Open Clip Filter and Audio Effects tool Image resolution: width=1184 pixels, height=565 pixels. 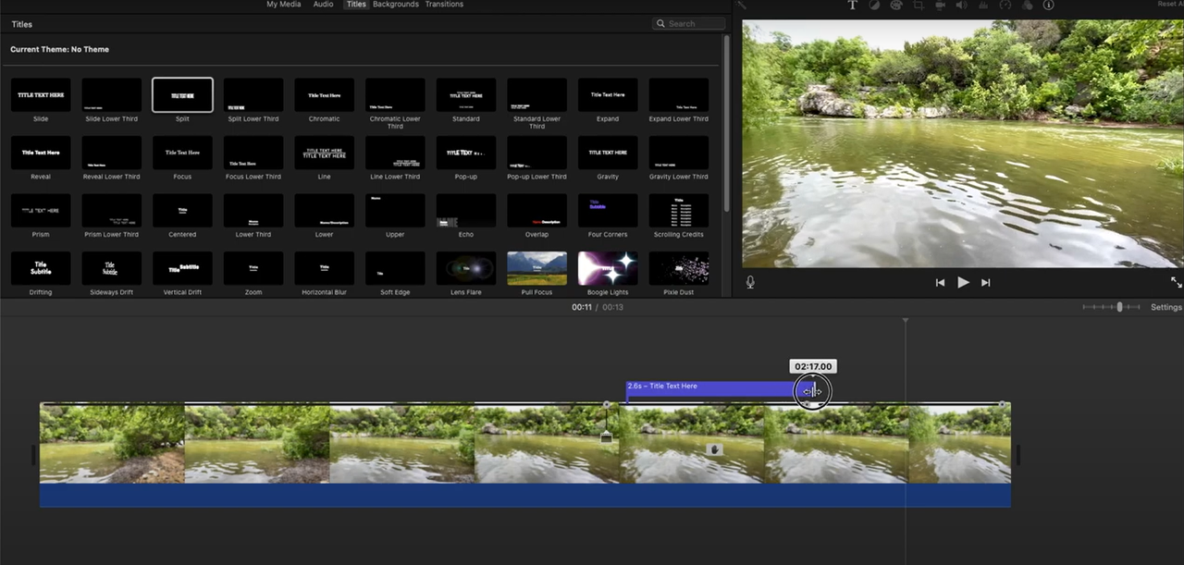tap(1027, 5)
